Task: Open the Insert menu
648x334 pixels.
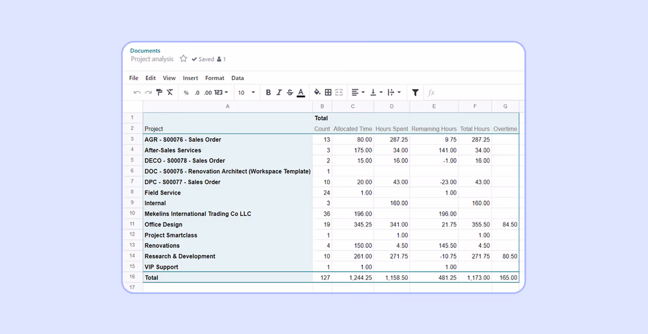Action: (190, 78)
